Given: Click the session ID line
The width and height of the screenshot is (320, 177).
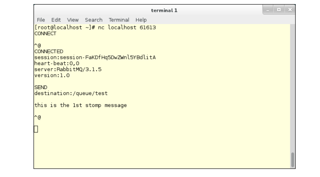Looking at the screenshot, I should click(95, 57).
